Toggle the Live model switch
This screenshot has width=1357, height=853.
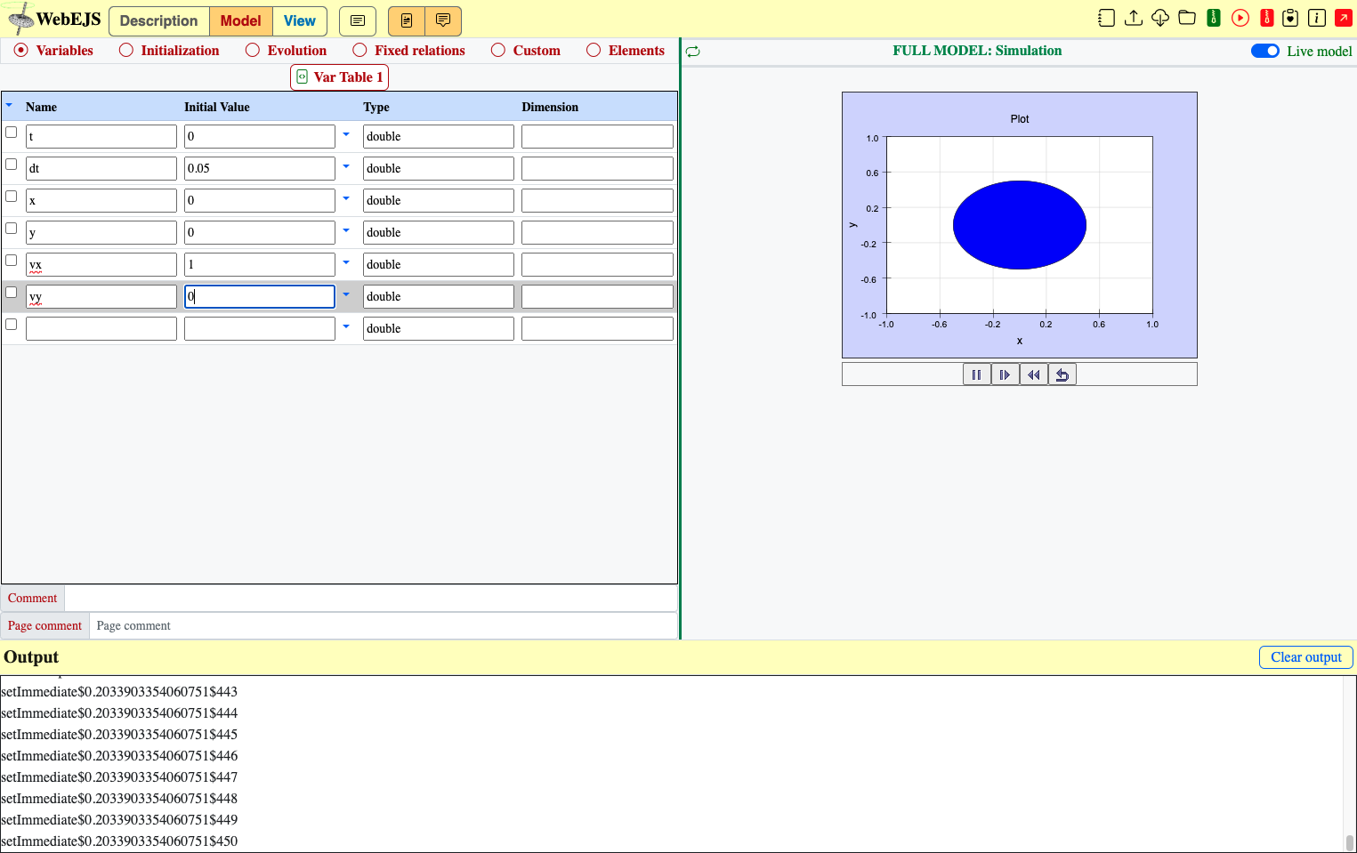click(x=1265, y=51)
